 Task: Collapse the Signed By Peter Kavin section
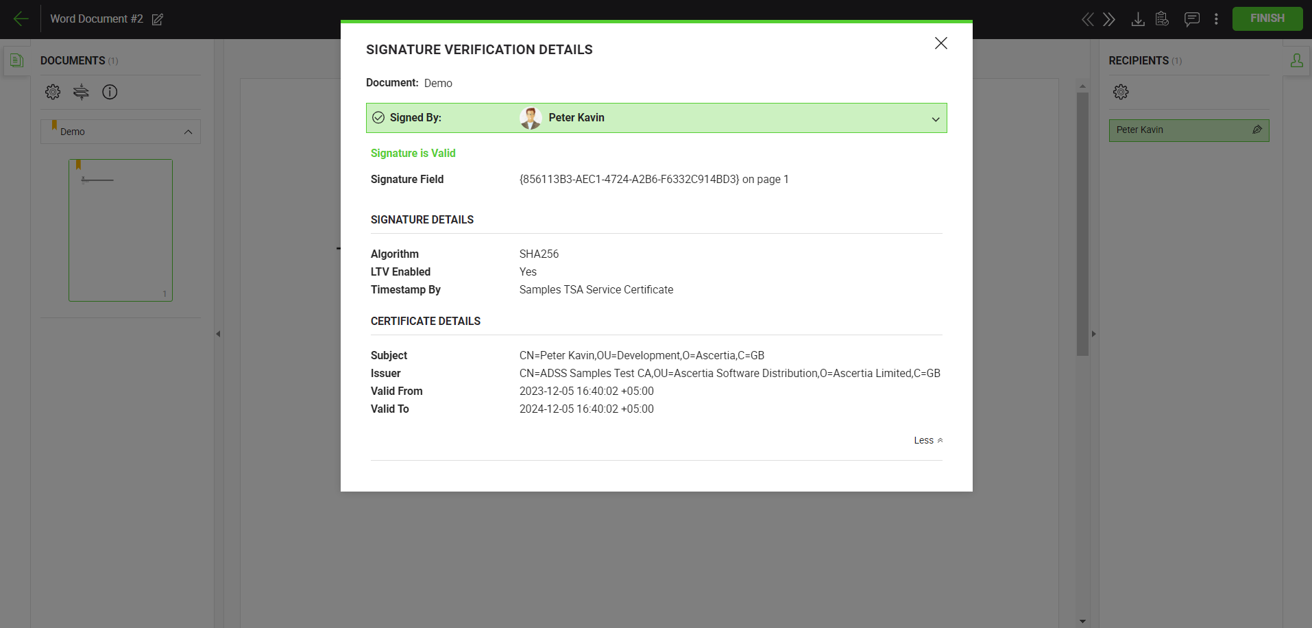[x=935, y=119]
